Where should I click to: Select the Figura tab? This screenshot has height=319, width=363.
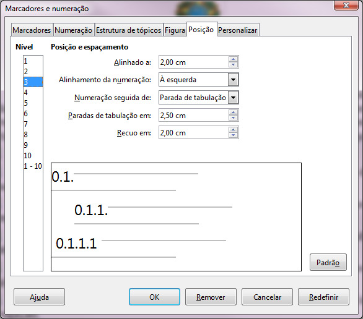tap(175, 30)
